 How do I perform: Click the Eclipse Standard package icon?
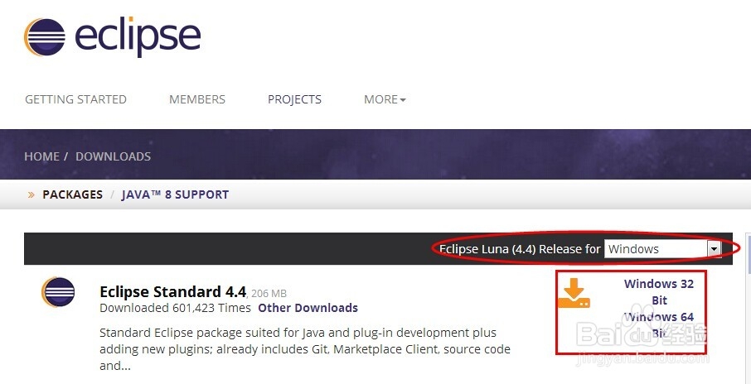[x=58, y=291]
